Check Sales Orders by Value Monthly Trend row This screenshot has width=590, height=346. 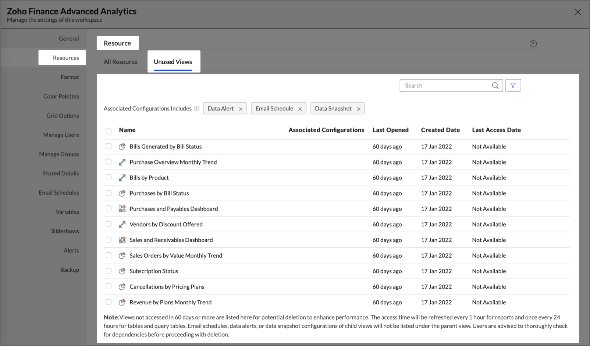(109, 255)
